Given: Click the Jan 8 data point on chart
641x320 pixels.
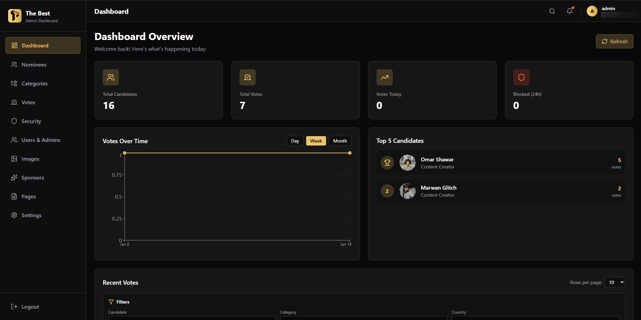Looking at the screenshot, I should pyautogui.click(x=125, y=153).
